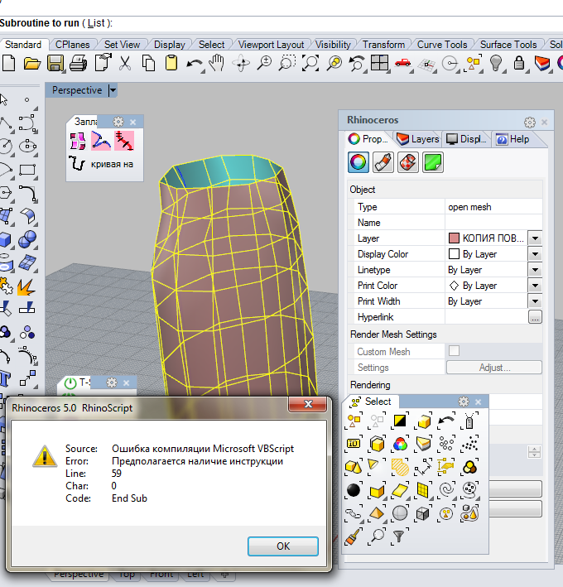
Task: Click the filter funnel icon in Select panel
Action: coord(401,536)
